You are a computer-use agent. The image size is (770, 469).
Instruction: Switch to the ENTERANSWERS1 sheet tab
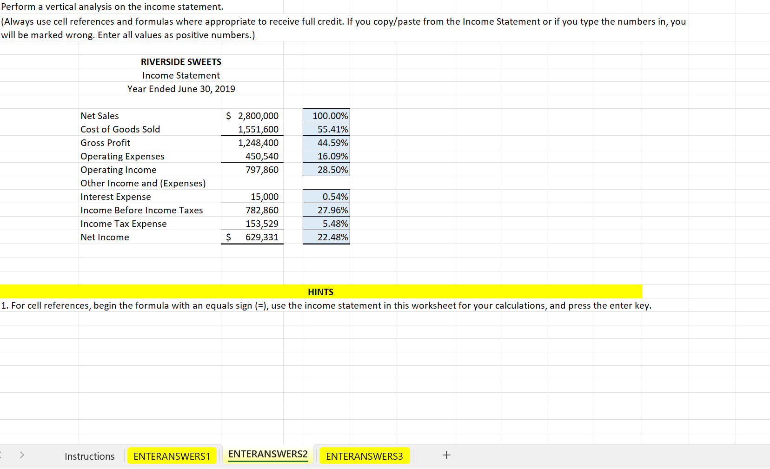[x=172, y=456]
